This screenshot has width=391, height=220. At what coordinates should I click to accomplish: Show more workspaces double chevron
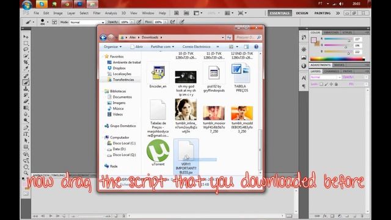tap(338, 13)
